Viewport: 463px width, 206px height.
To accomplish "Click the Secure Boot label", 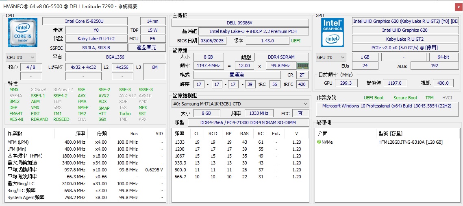I will point(405,98).
